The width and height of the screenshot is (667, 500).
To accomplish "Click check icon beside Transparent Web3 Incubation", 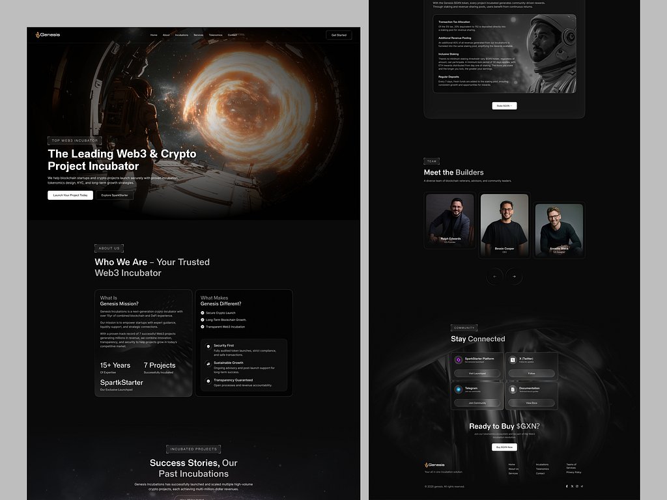I will (x=203, y=327).
